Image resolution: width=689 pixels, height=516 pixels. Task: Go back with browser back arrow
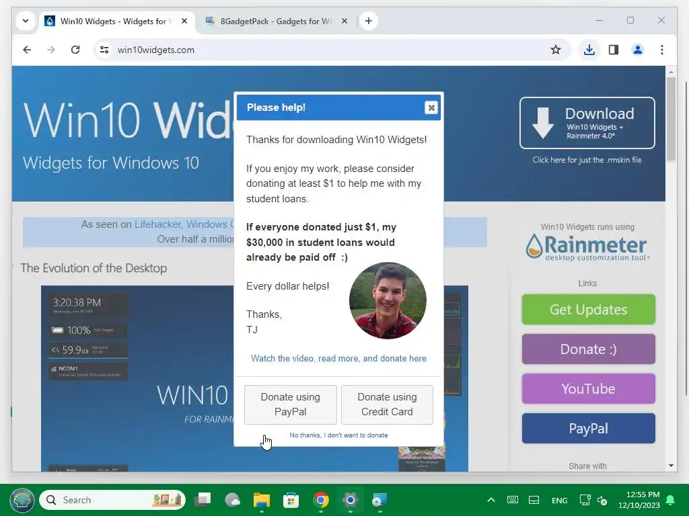(x=27, y=50)
